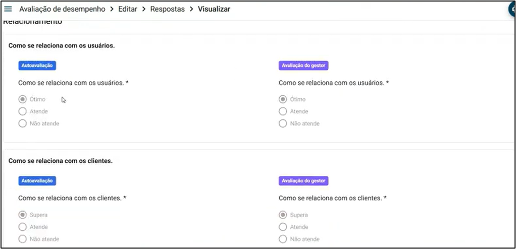The image size is (516, 249).
Task: Click the Visualizar breadcrumb item
Action: click(214, 9)
